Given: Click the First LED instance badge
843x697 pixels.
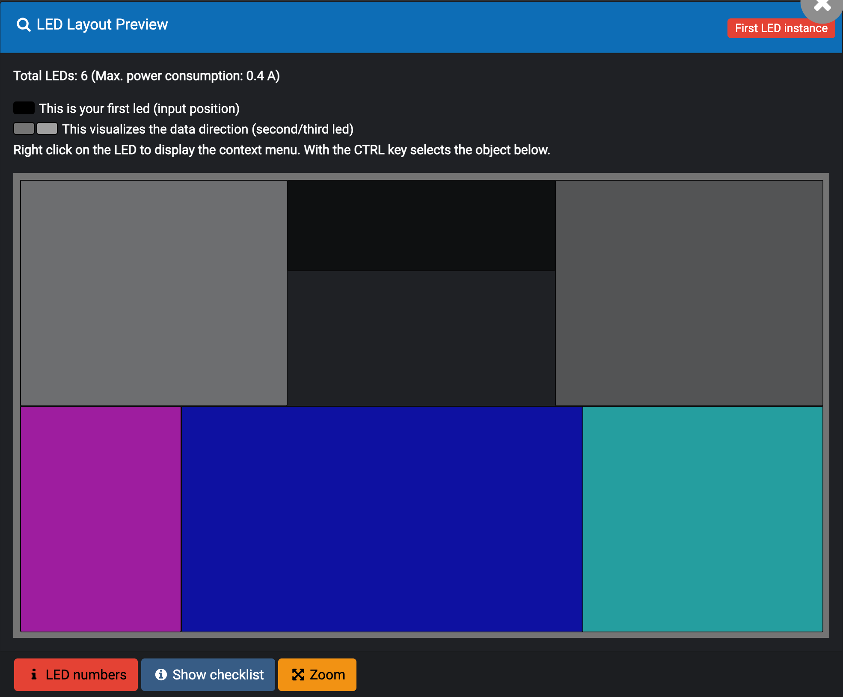Looking at the screenshot, I should 781,28.
